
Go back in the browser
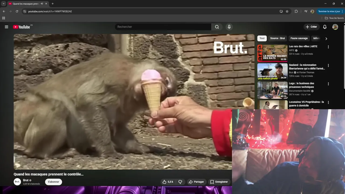click(x=4, y=11)
